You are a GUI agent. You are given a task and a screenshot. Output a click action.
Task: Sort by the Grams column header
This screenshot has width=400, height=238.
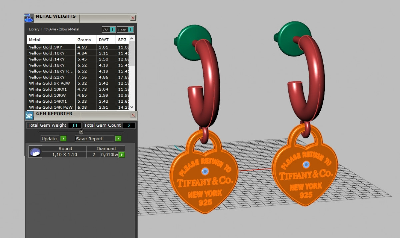pyautogui.click(x=84, y=40)
